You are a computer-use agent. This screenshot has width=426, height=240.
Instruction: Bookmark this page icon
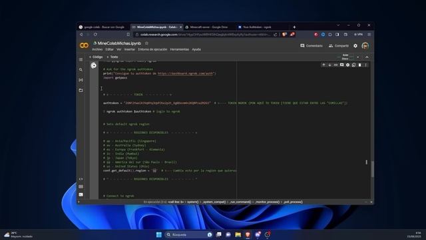tap(128, 35)
